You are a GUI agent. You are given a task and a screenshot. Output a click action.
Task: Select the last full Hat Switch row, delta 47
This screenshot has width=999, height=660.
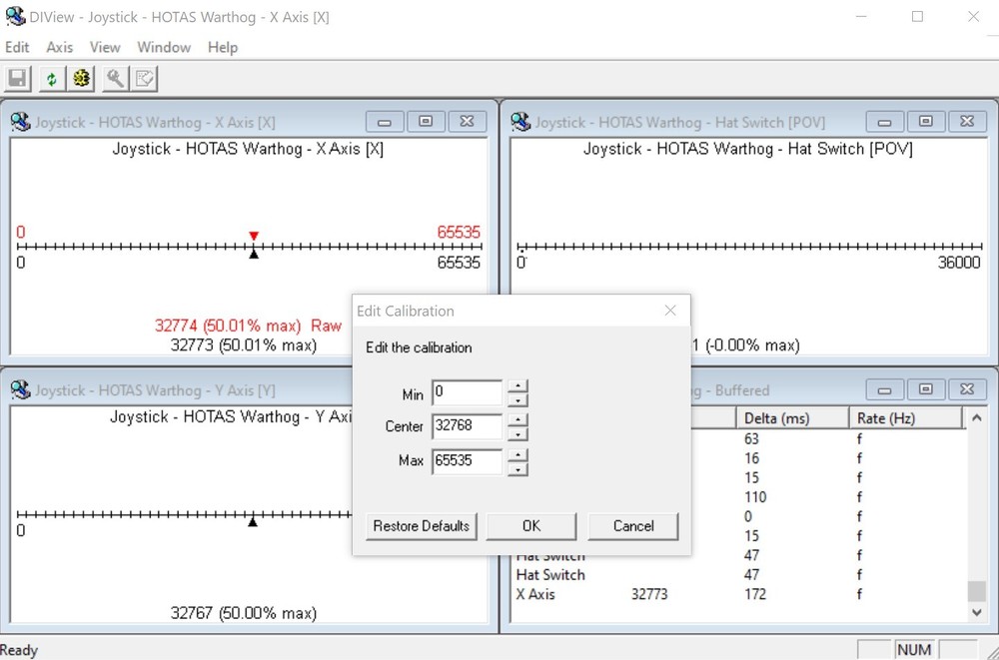739,575
